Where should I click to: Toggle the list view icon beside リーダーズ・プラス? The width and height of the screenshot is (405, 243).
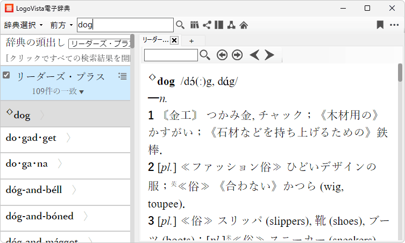[122, 76]
